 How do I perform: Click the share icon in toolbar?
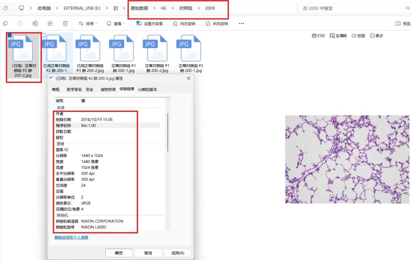coord(50,24)
